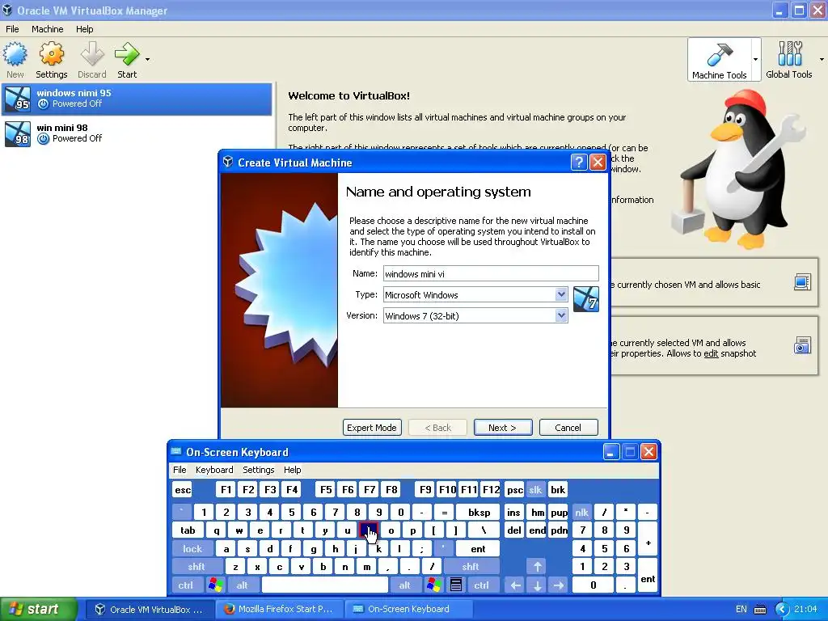828x621 pixels.
Task: Click the right arrow key
Action: click(x=558, y=585)
